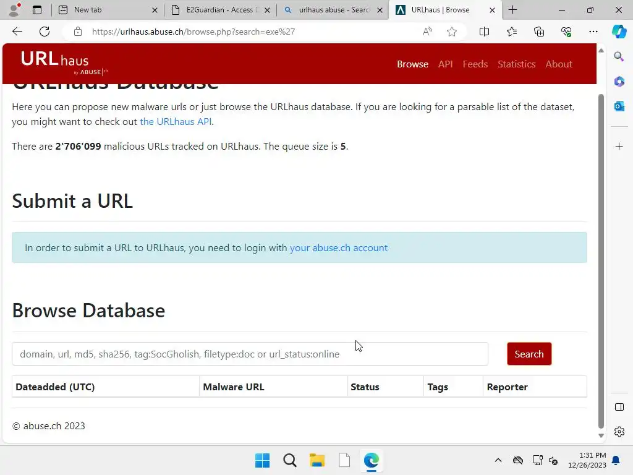
Task: Switch to urlhaus abuse Search tab
Action: (x=334, y=10)
